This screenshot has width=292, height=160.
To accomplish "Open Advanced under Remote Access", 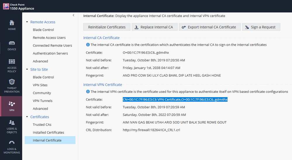I will 40,61.
